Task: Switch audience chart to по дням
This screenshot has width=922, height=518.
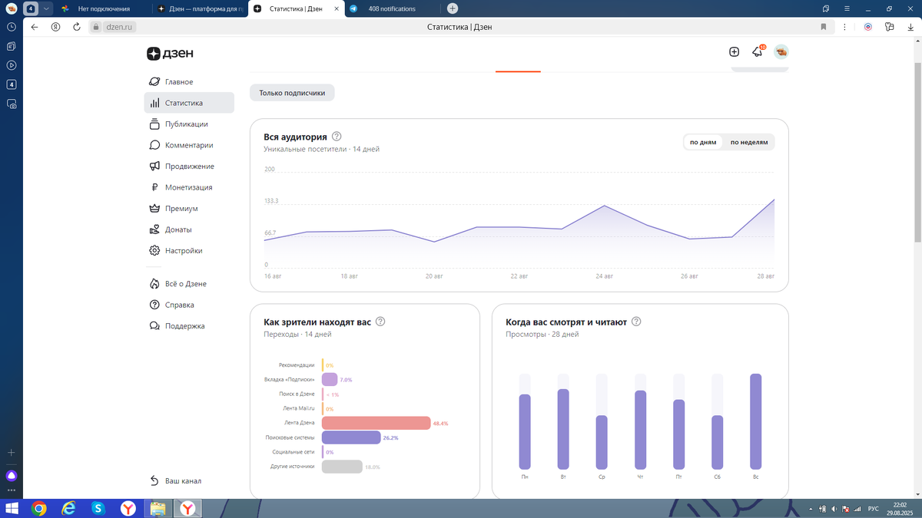Action: [x=703, y=142]
